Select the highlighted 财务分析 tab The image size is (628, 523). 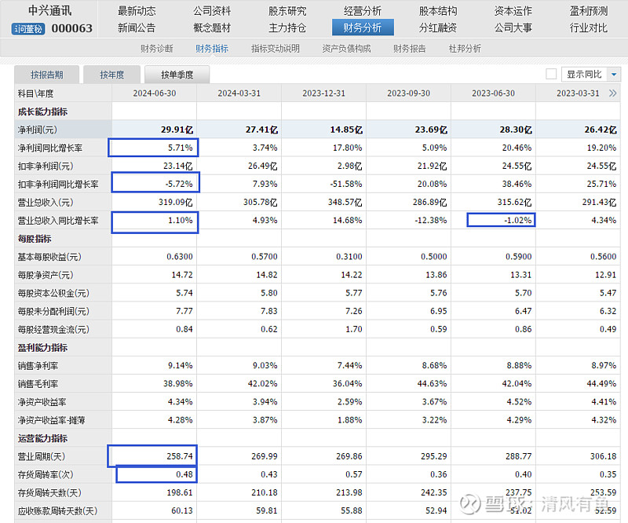363,27
